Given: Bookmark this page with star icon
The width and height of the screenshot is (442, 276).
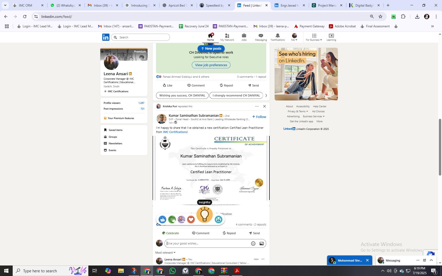Looking at the screenshot, I should point(380,17).
